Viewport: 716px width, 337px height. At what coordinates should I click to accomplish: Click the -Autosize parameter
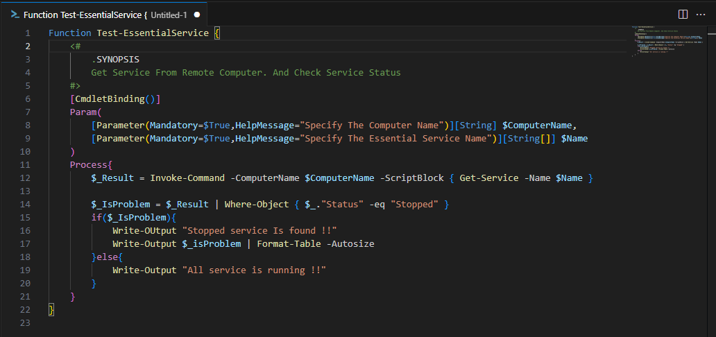click(x=350, y=244)
